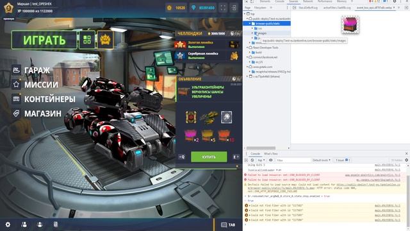
Task: Click the price tag icon beside МАГАЗИН
Action: pyautogui.click(x=16, y=114)
